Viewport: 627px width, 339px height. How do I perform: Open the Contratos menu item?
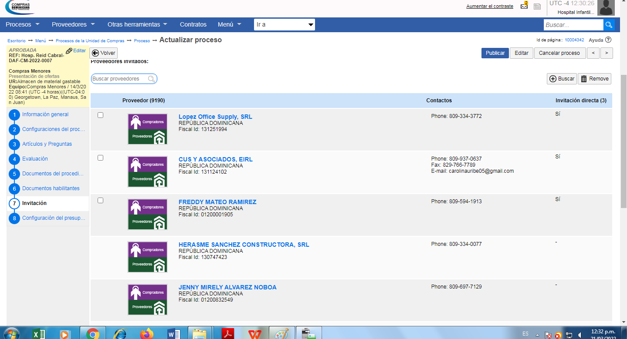pyautogui.click(x=193, y=25)
